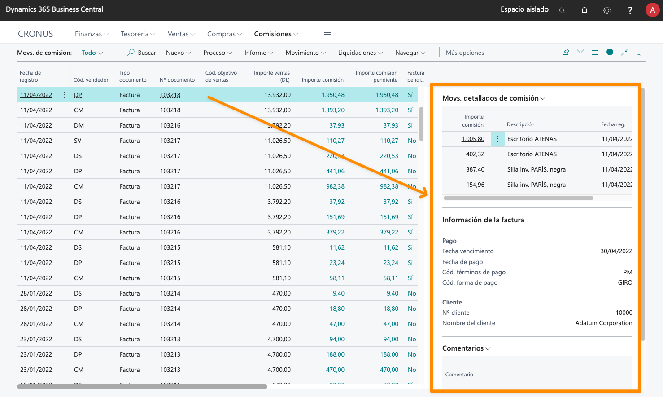The image size is (663, 397).
Task: Open the Todo view filter dropdown
Action: coord(92,53)
